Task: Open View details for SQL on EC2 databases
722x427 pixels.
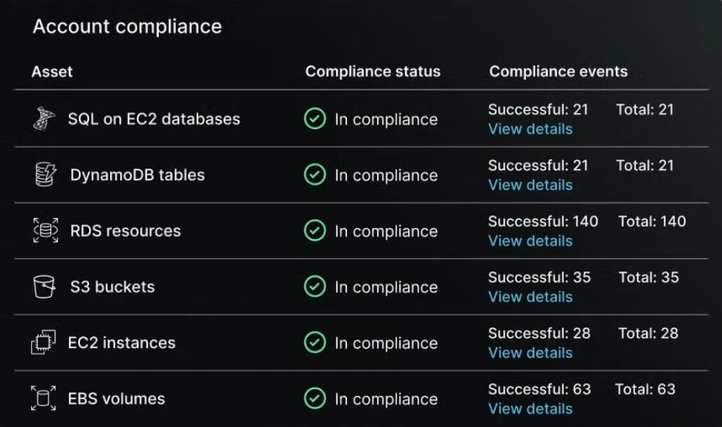Action: click(531, 129)
